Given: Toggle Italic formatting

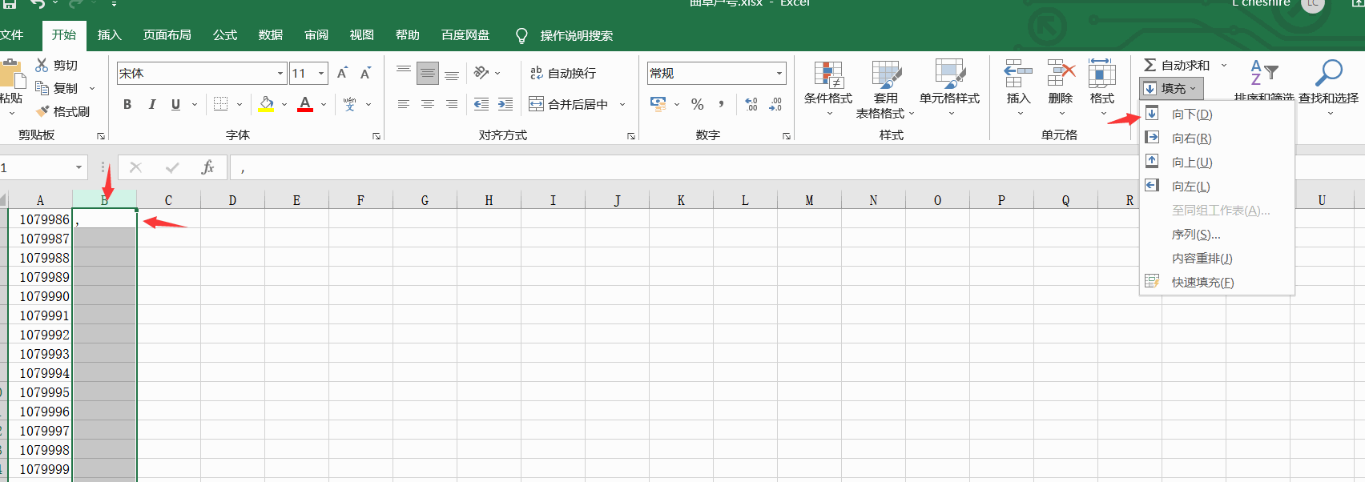Looking at the screenshot, I should coord(151,104).
